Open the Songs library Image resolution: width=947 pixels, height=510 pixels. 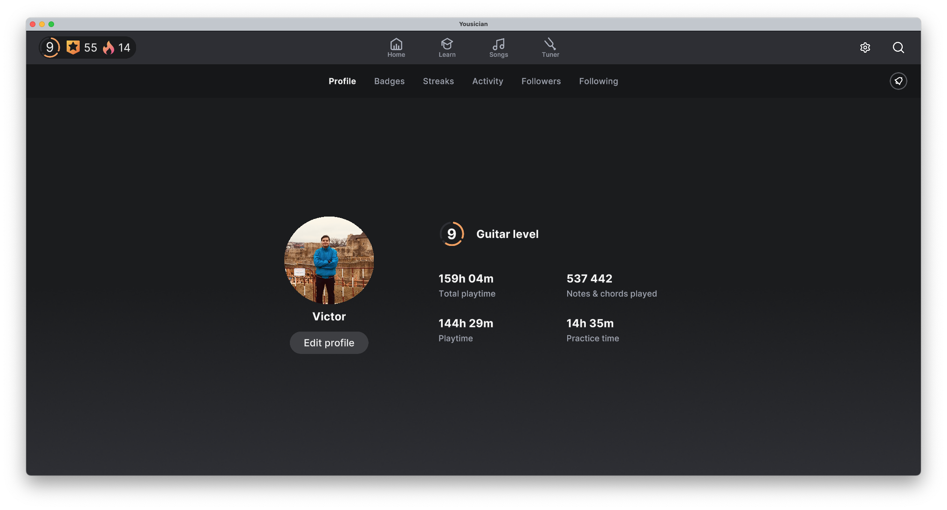[x=498, y=48]
